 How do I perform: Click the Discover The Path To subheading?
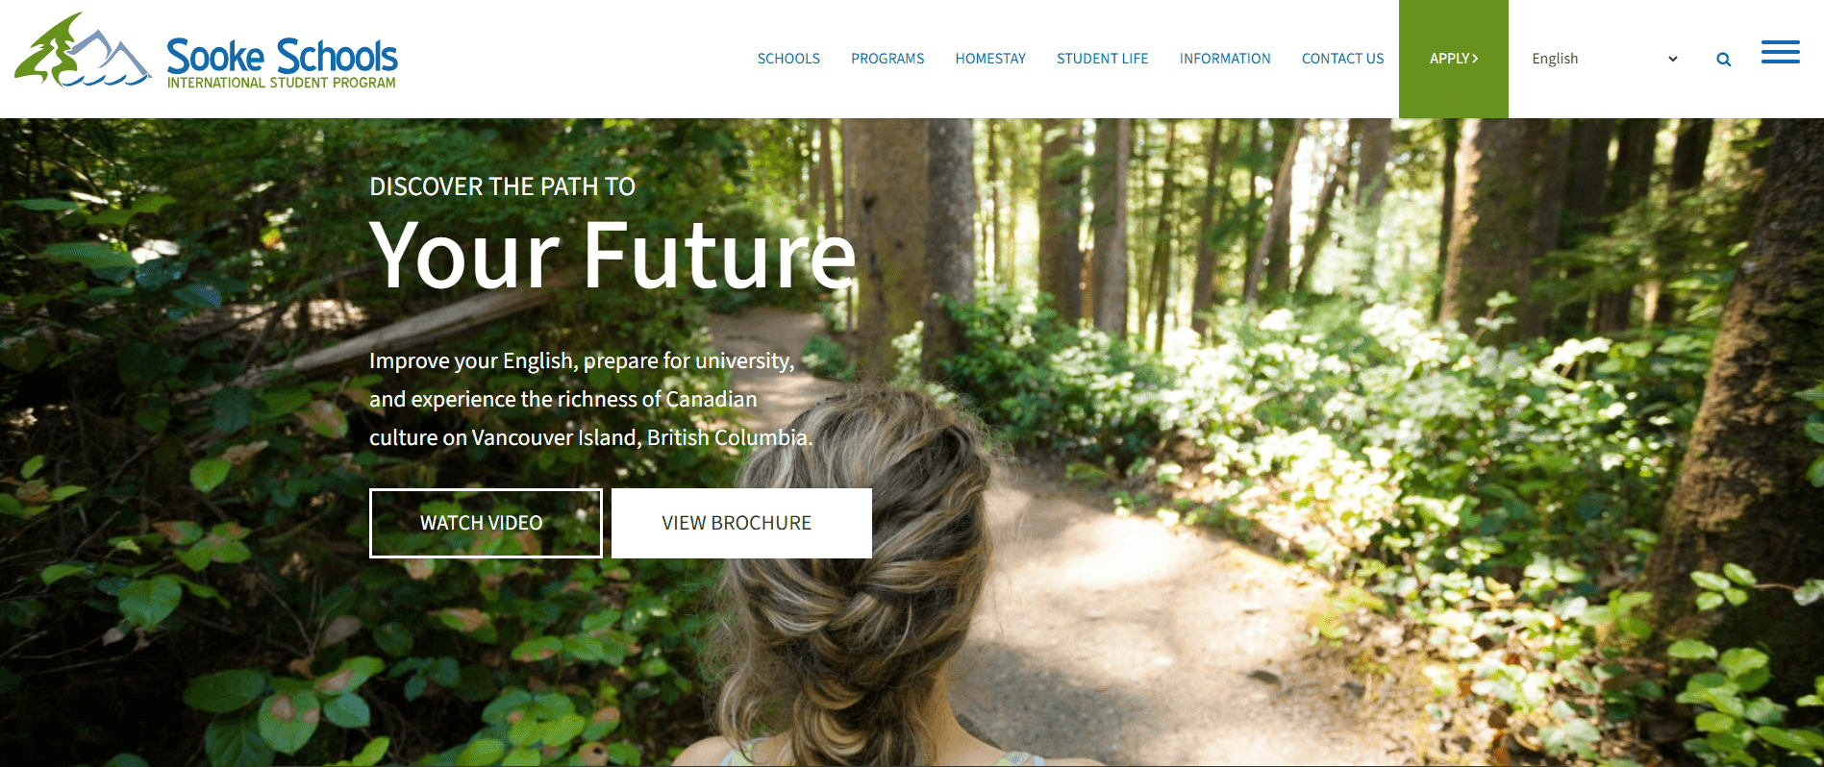pos(502,186)
